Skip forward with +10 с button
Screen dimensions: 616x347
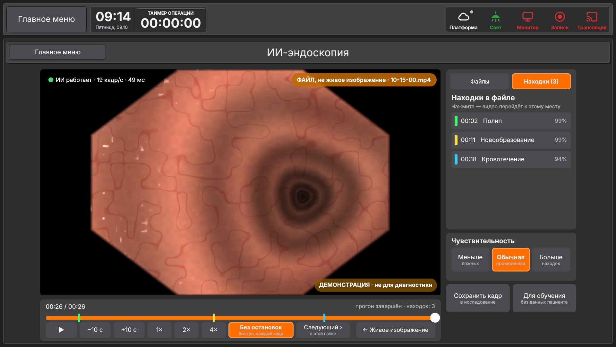point(129,330)
